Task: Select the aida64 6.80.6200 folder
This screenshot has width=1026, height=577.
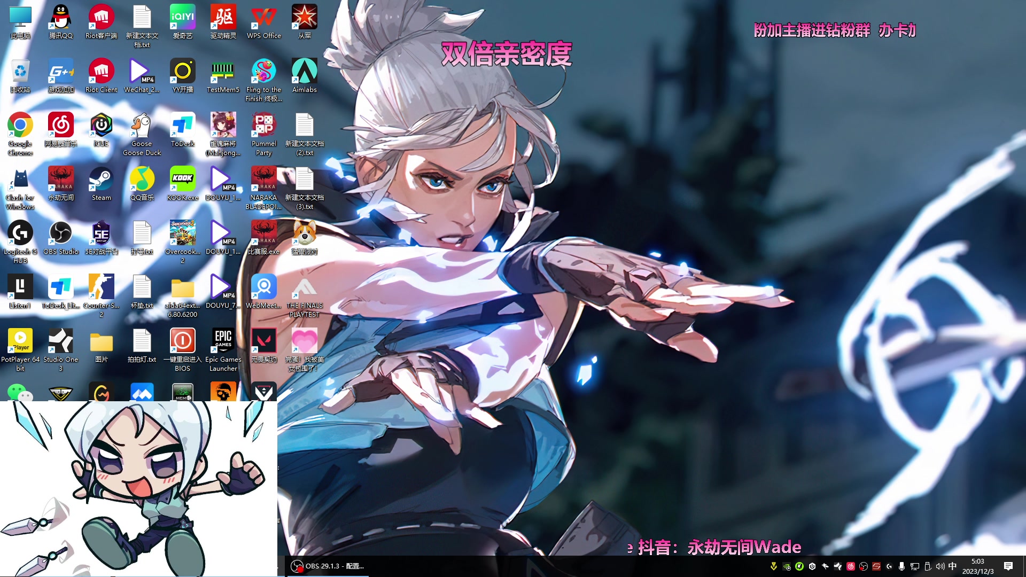Action: pyautogui.click(x=183, y=296)
